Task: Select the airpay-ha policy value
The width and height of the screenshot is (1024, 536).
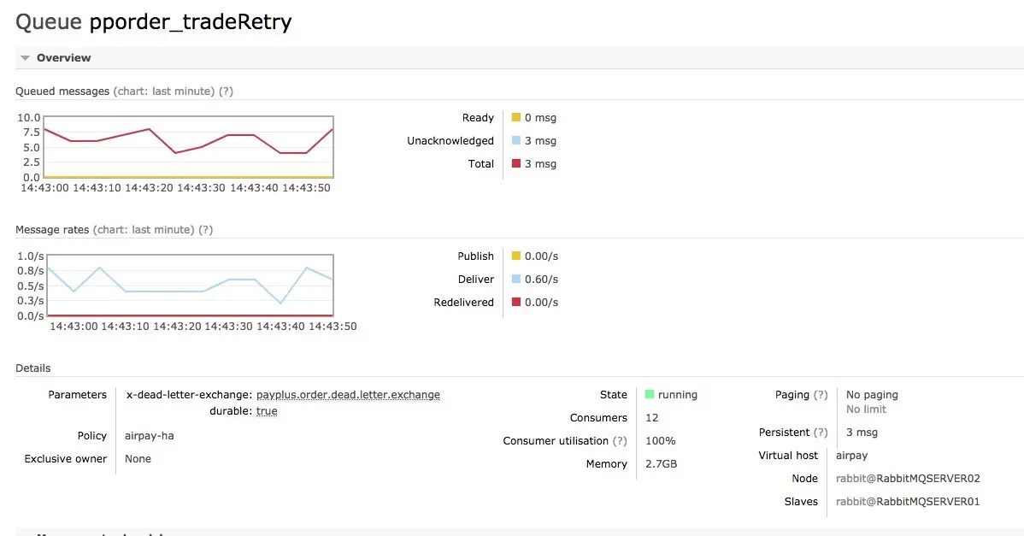Action: [150, 435]
